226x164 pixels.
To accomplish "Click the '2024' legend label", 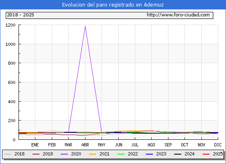I will (x=189, y=154).
